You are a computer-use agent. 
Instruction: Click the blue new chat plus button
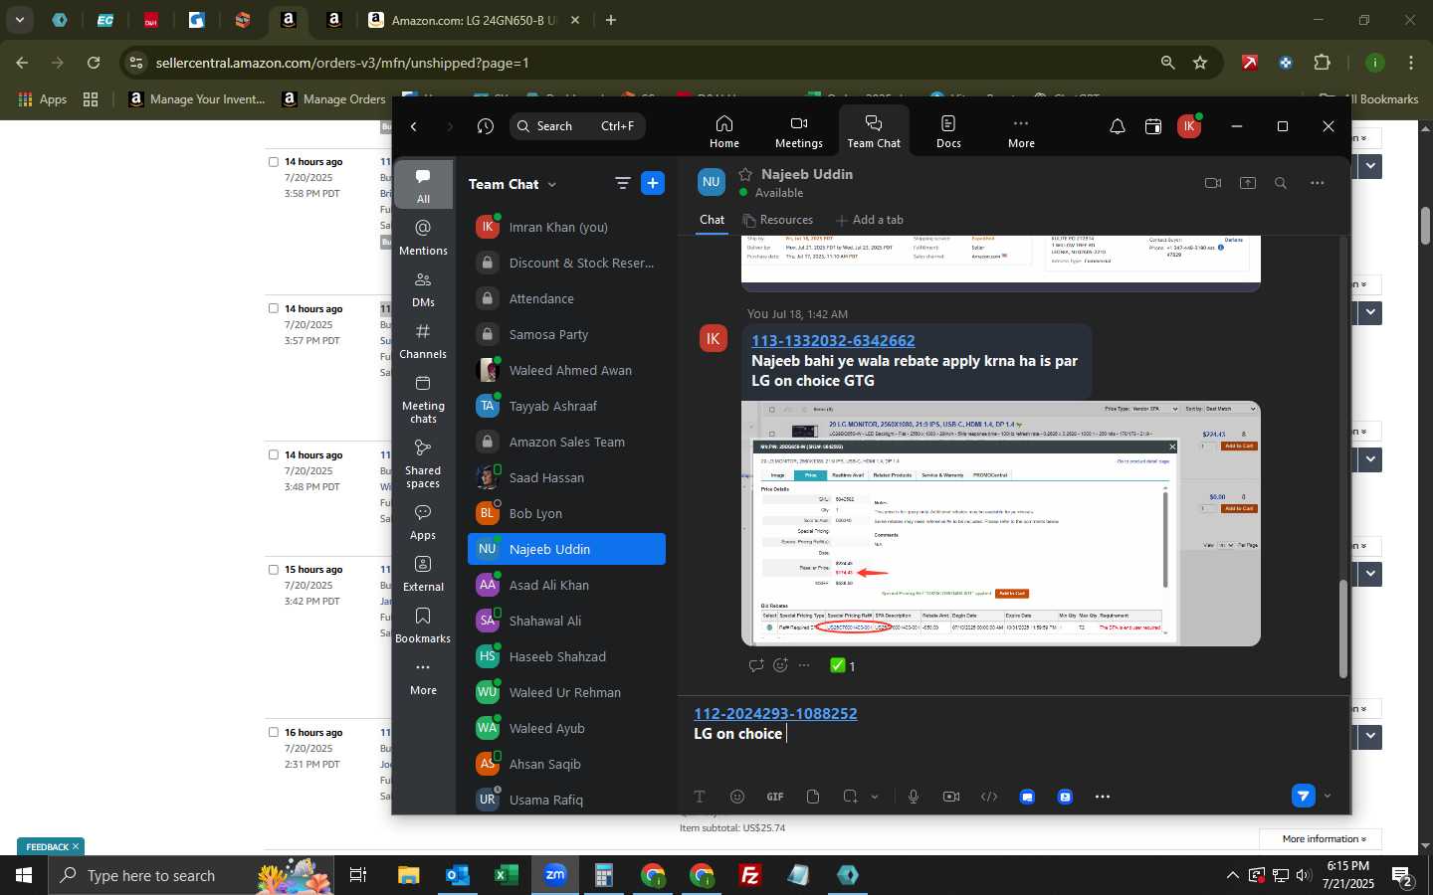tap(653, 183)
